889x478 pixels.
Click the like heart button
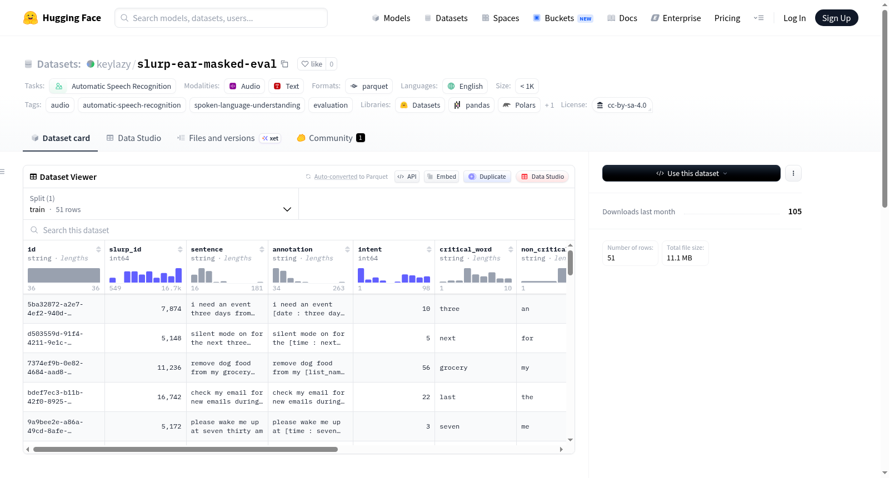312,64
